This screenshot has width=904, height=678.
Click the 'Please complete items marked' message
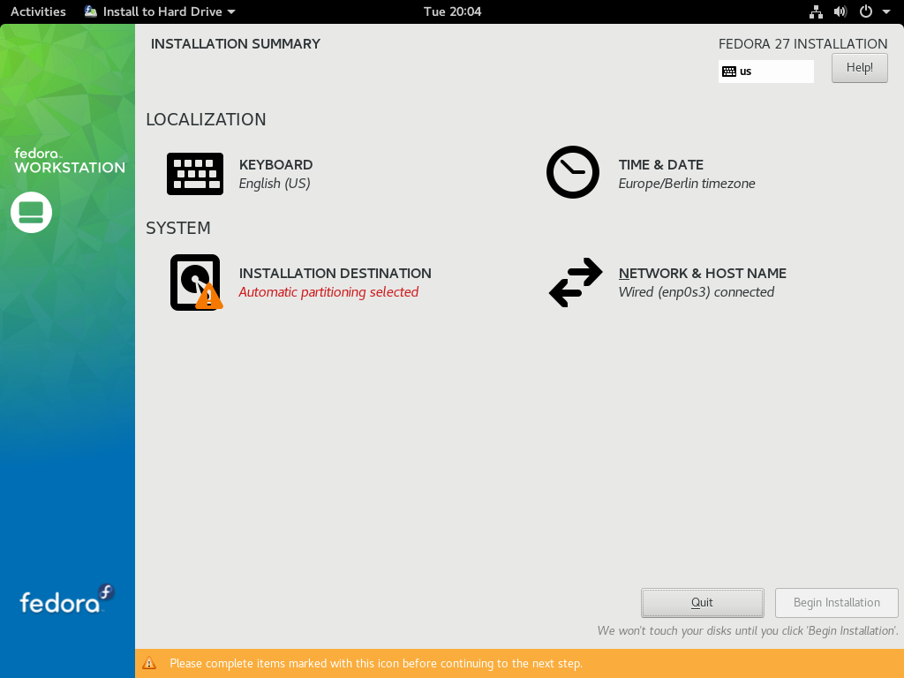coord(376,664)
